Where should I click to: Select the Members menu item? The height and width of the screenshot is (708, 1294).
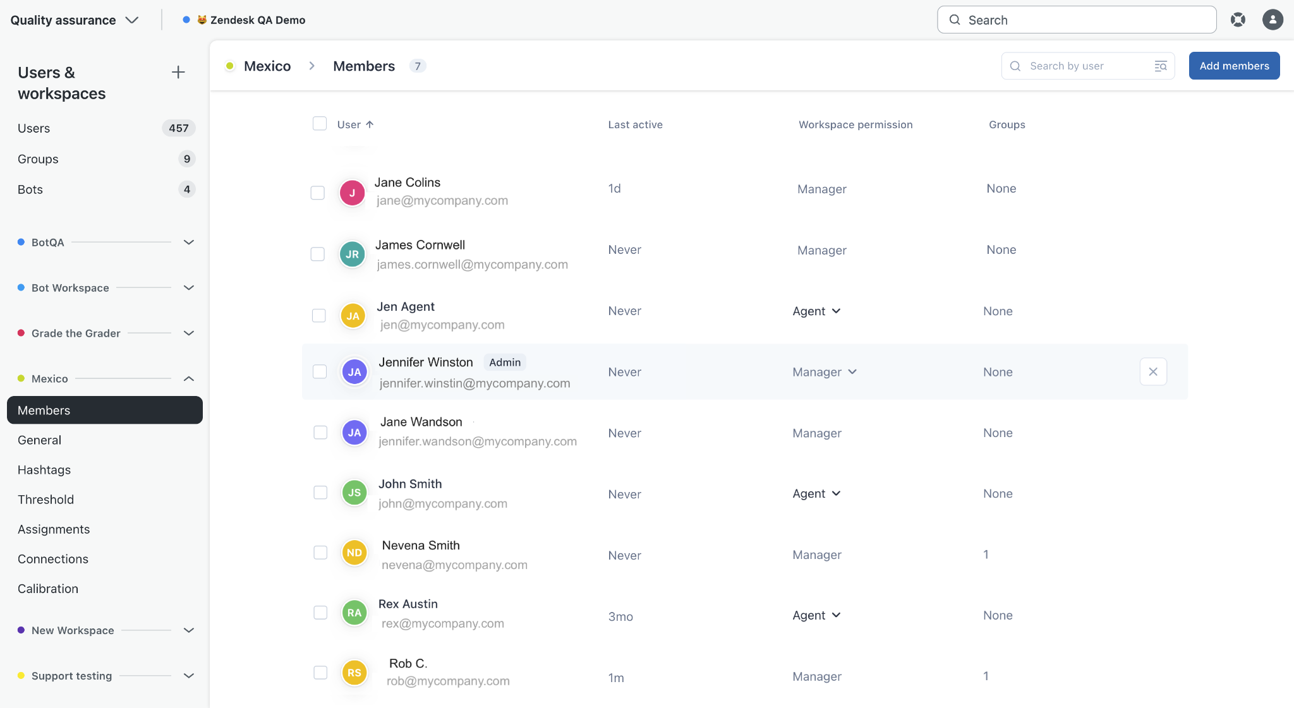[105, 410]
